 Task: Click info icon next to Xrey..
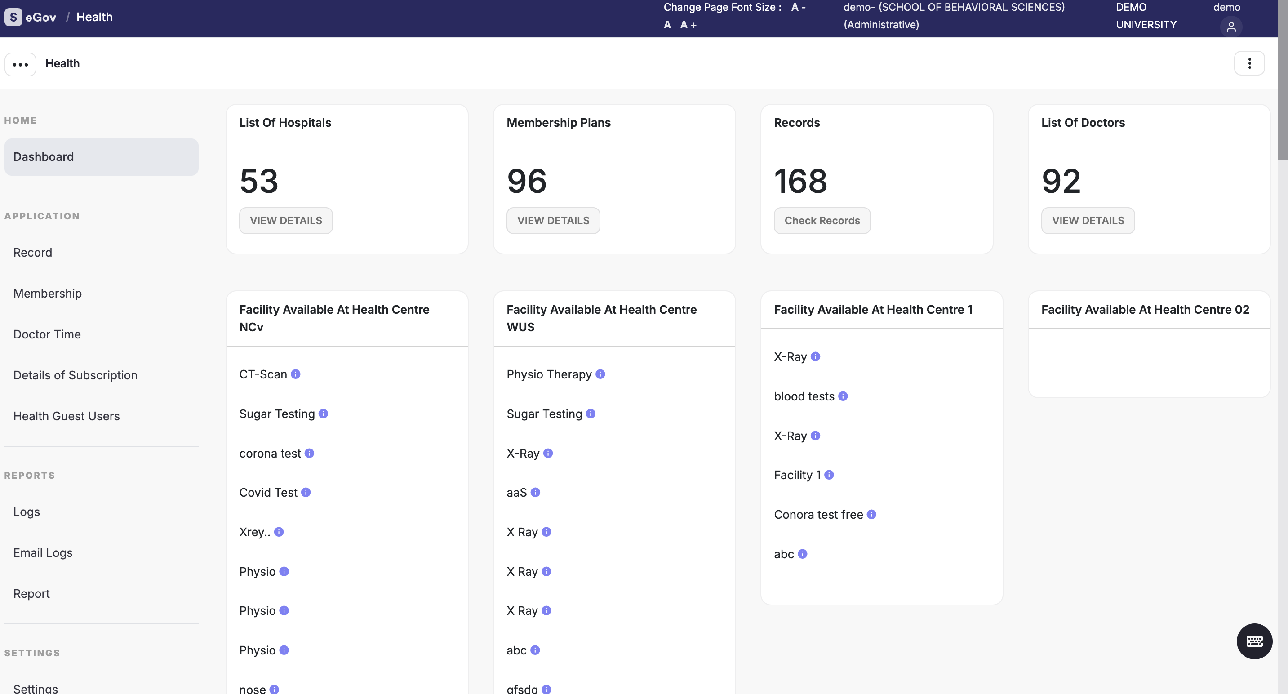tap(279, 532)
